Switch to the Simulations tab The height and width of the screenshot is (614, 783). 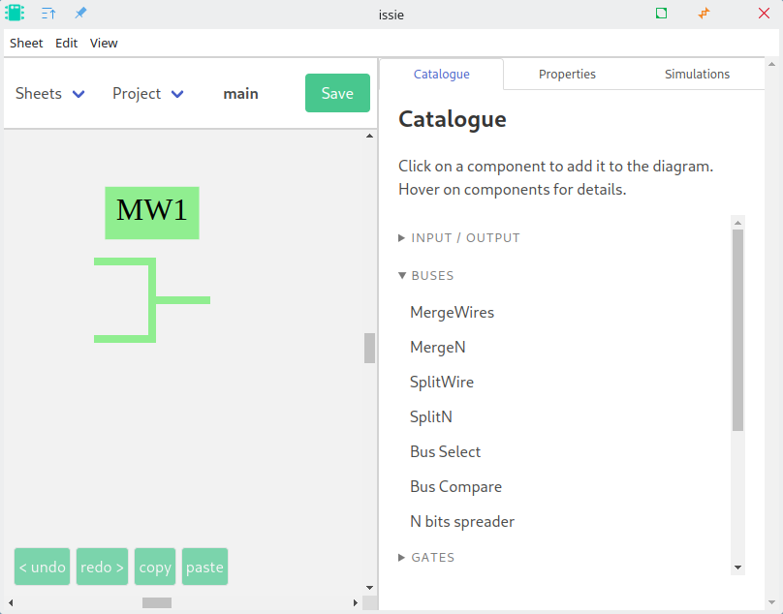(x=697, y=75)
